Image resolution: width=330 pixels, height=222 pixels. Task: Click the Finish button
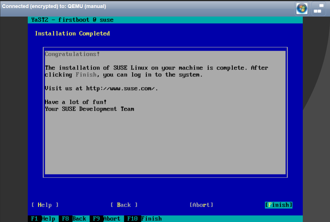click(279, 205)
